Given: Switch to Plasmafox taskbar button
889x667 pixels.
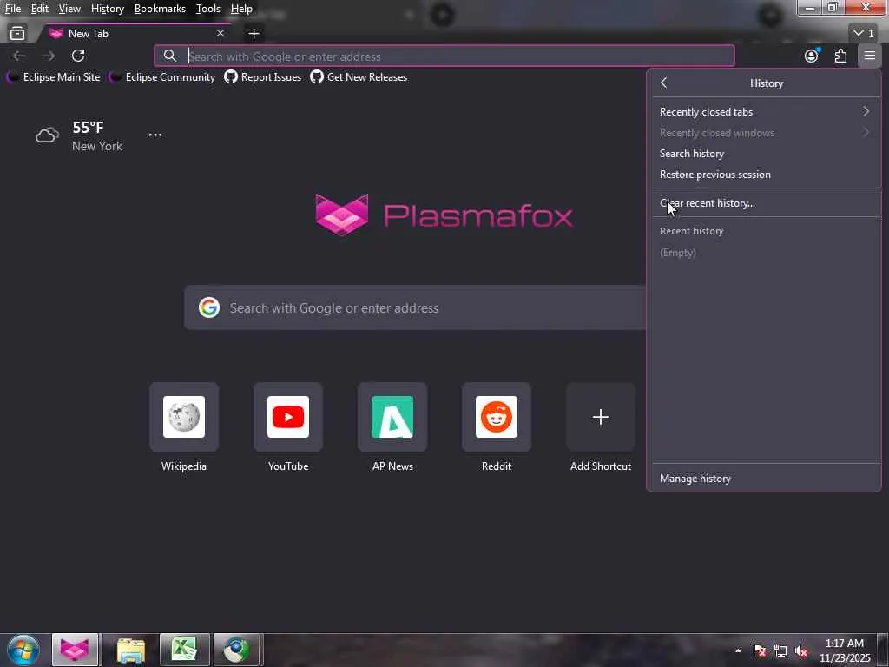Looking at the screenshot, I should (x=75, y=650).
